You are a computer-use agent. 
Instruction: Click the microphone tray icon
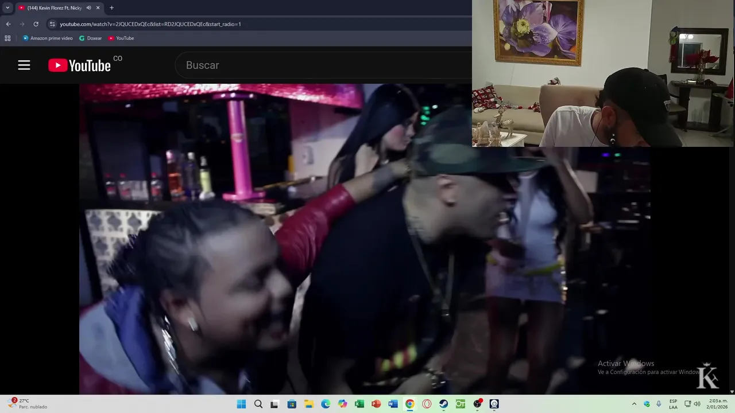point(659,404)
